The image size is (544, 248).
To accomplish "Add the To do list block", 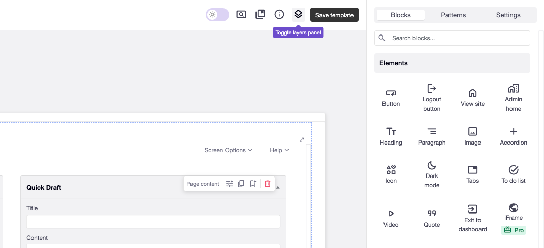I will [514, 174].
